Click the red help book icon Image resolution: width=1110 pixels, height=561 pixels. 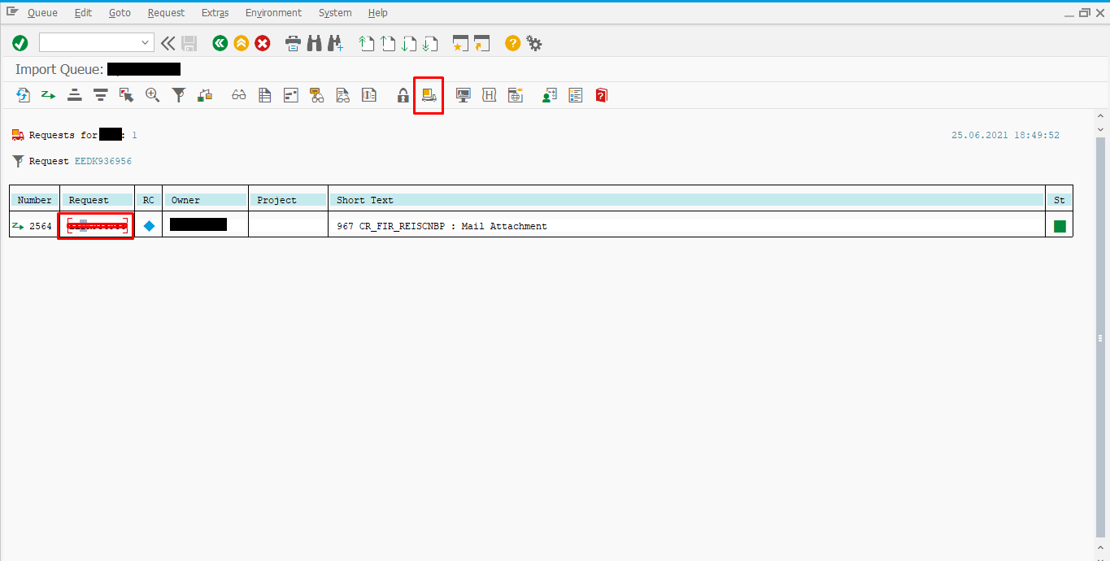pyautogui.click(x=601, y=95)
